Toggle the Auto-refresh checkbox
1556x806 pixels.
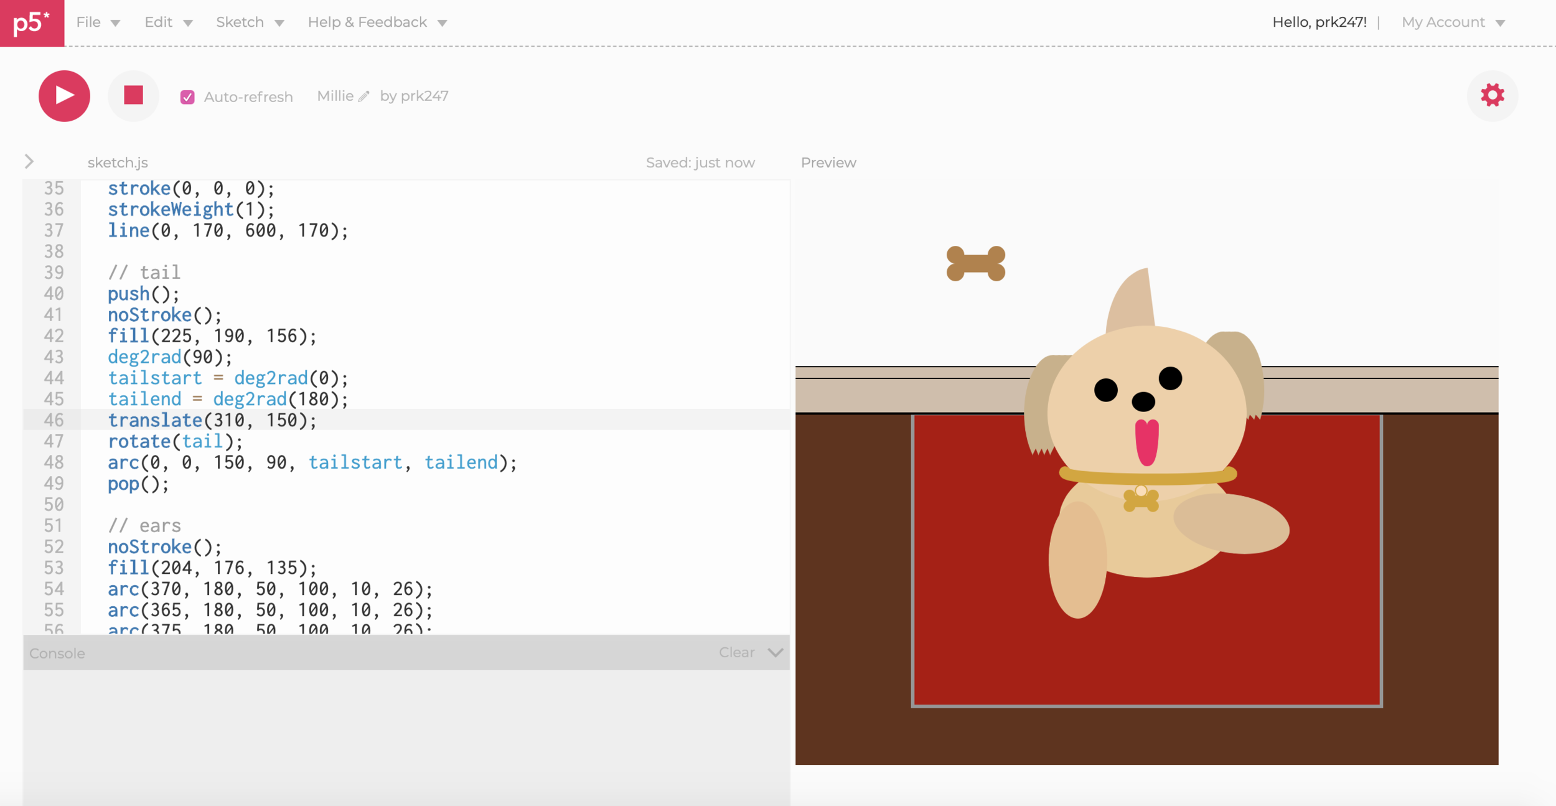tap(187, 97)
